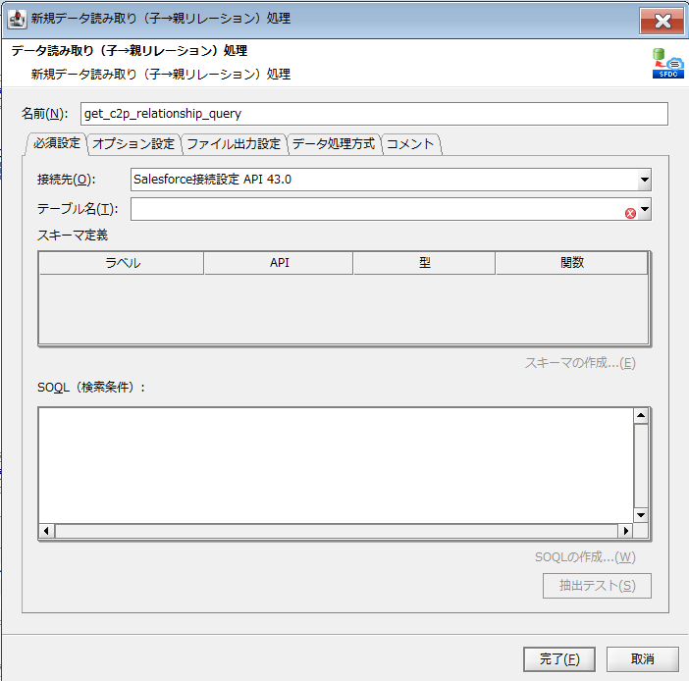This screenshot has height=681, width=689.
Task: Click the red error icon in table name field
Action: pos(630,214)
